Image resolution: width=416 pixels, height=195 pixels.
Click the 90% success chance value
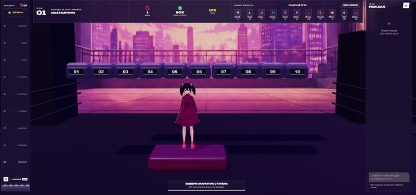tap(180, 12)
